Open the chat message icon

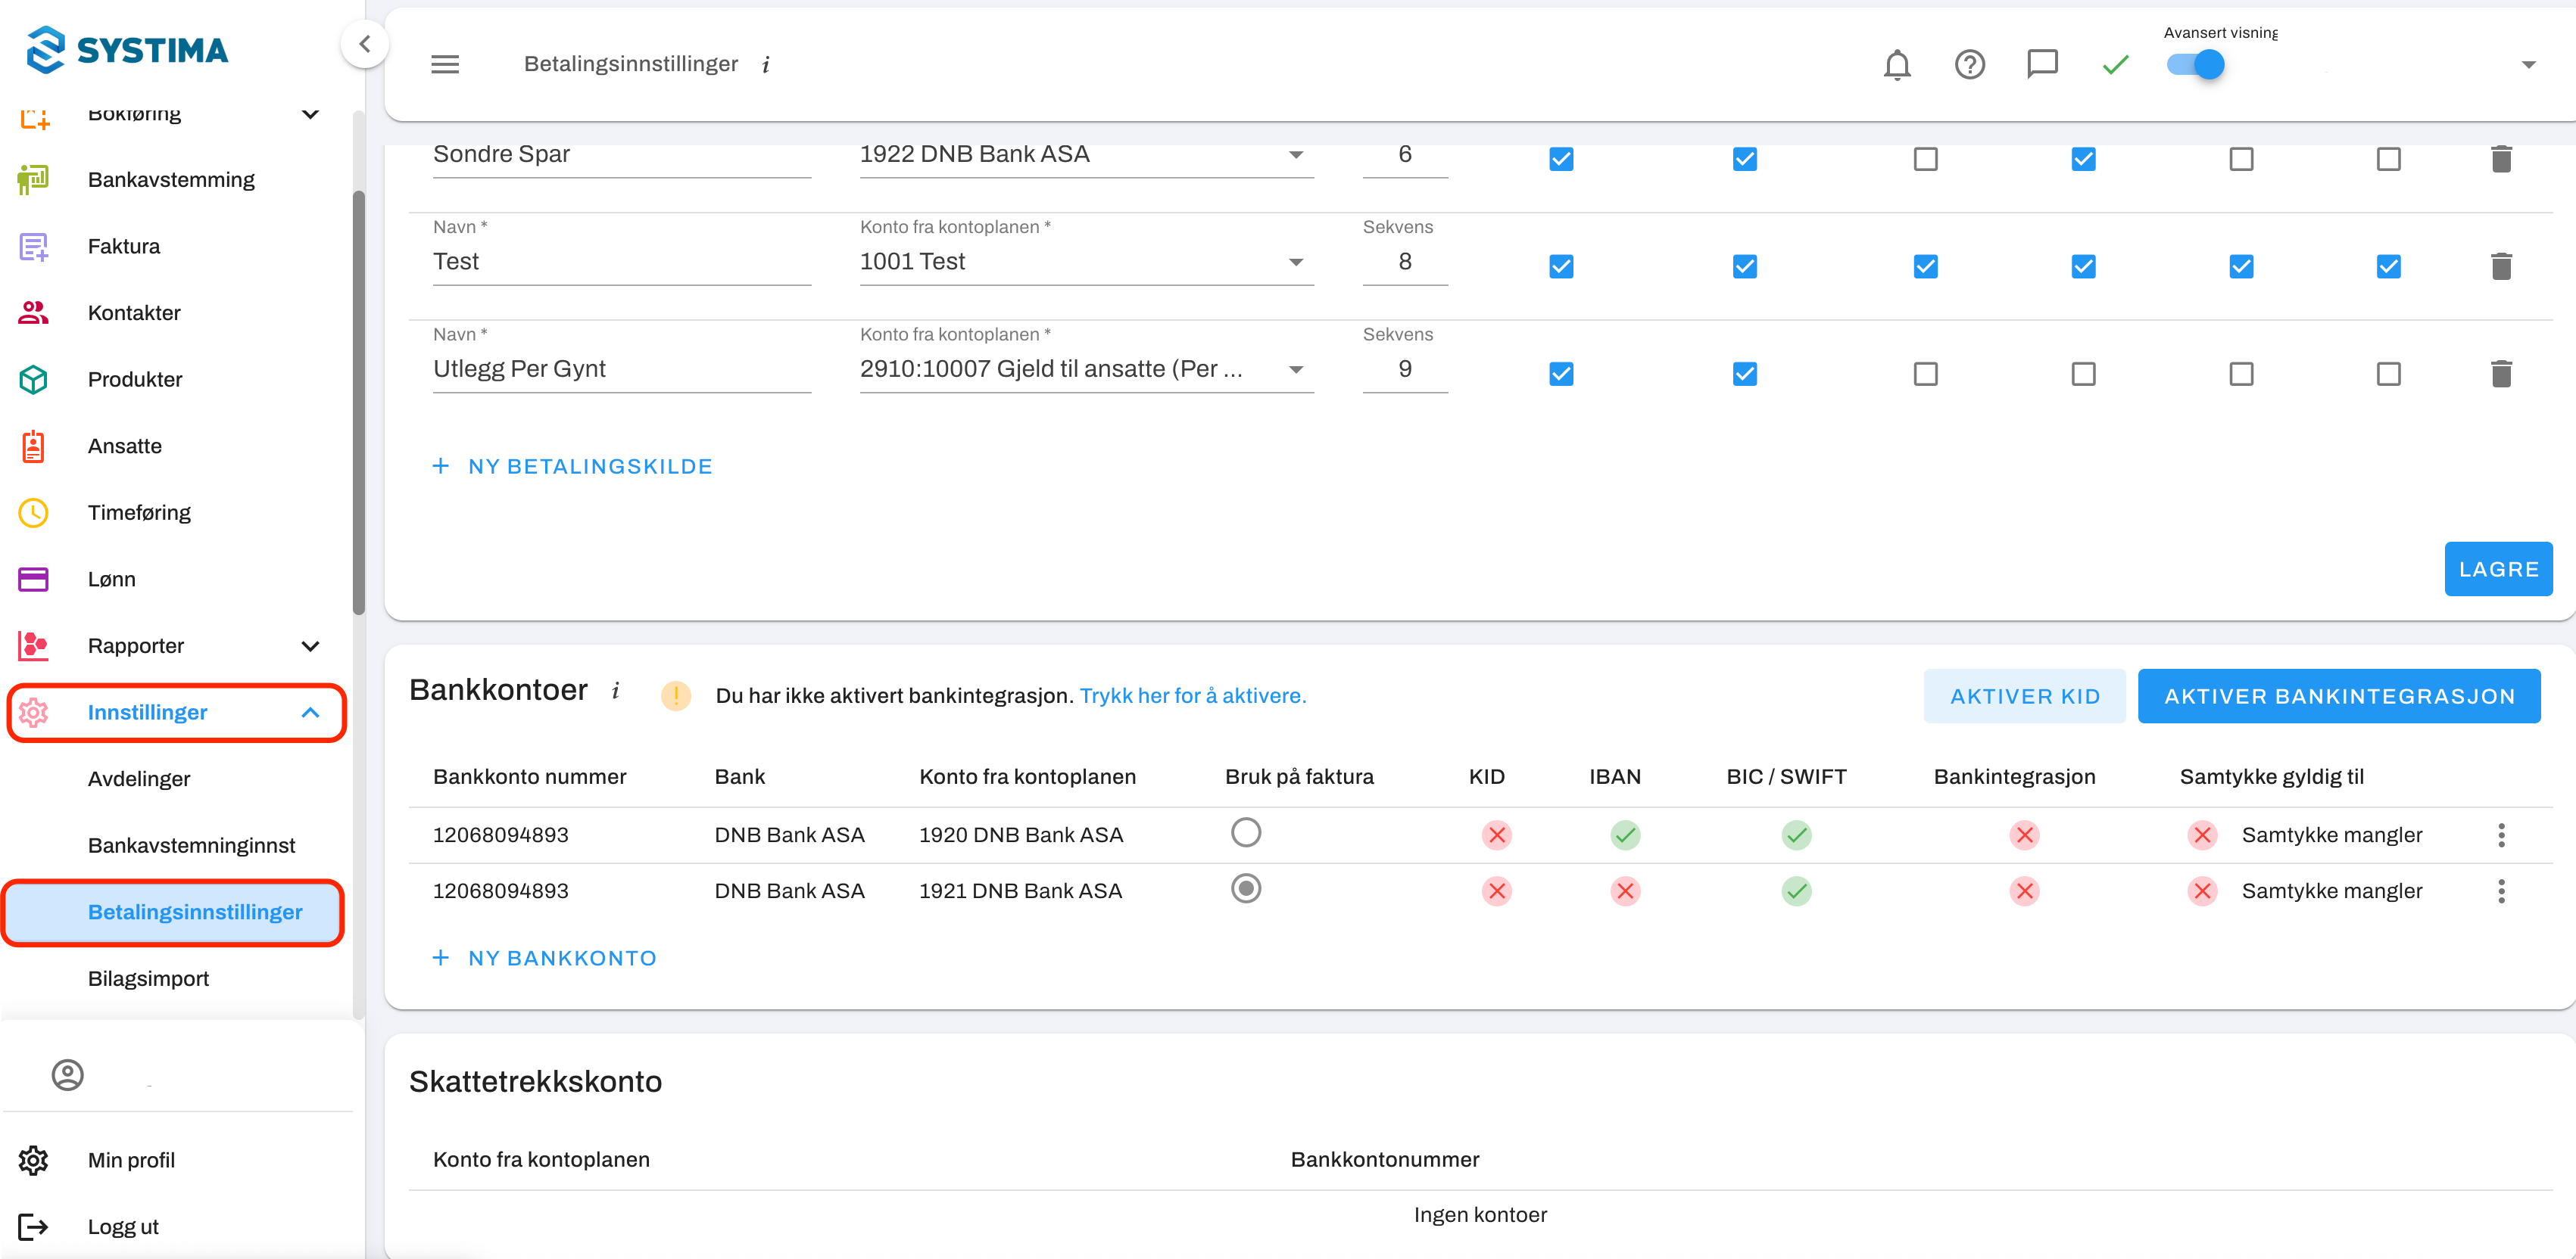point(2041,65)
